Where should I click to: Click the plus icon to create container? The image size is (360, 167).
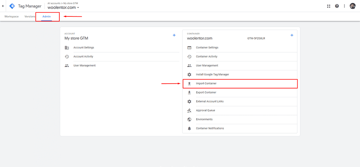(x=292, y=35)
